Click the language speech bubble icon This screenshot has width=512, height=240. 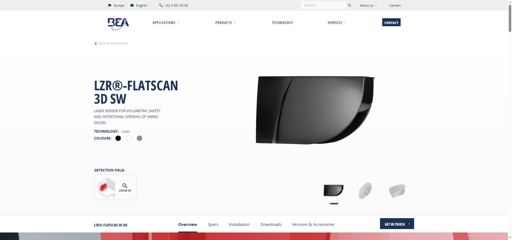(x=132, y=5)
